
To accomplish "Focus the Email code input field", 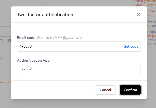I will (x=79, y=46).
